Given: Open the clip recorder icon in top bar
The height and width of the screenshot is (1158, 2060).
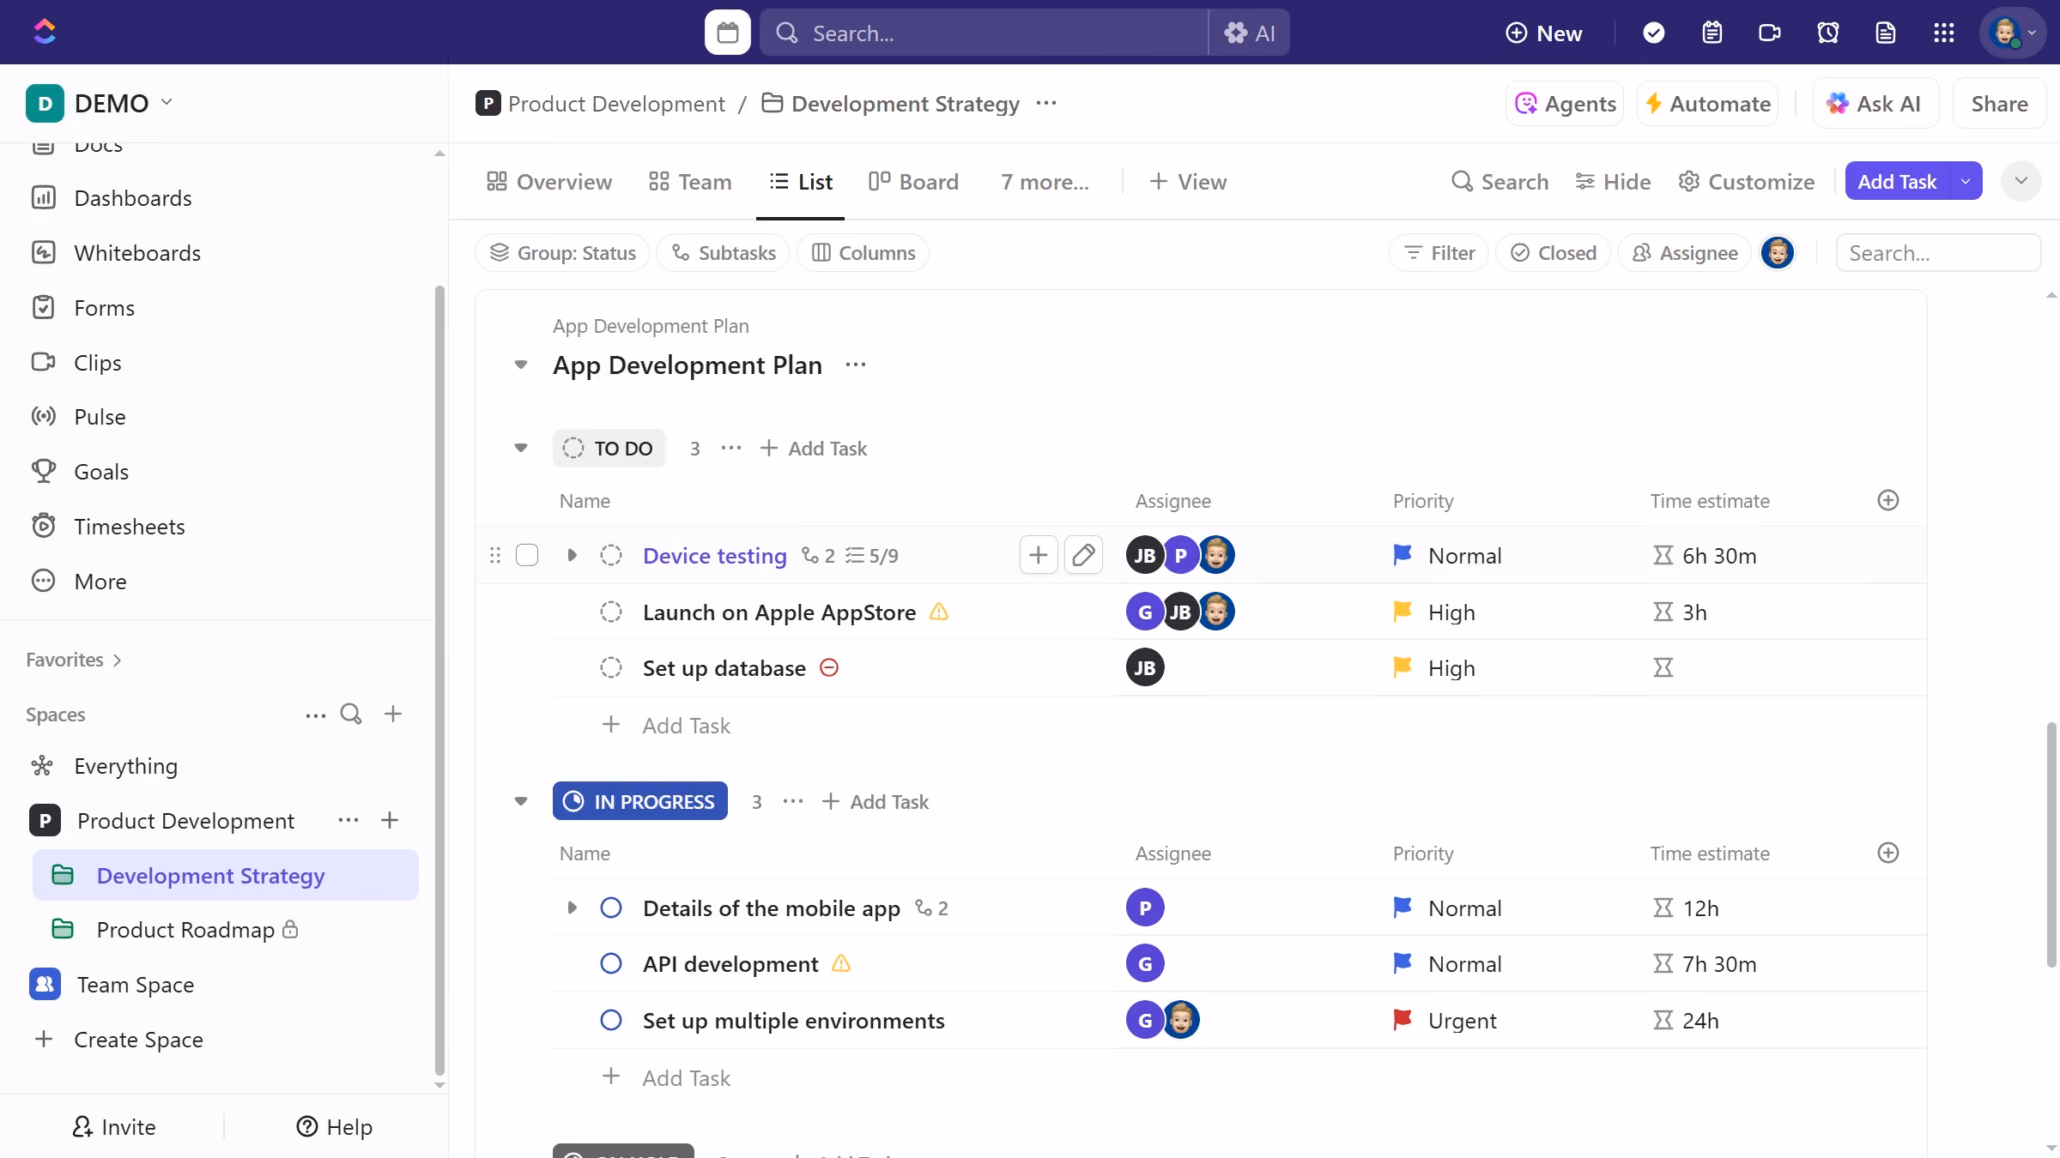Looking at the screenshot, I should coord(1769,33).
